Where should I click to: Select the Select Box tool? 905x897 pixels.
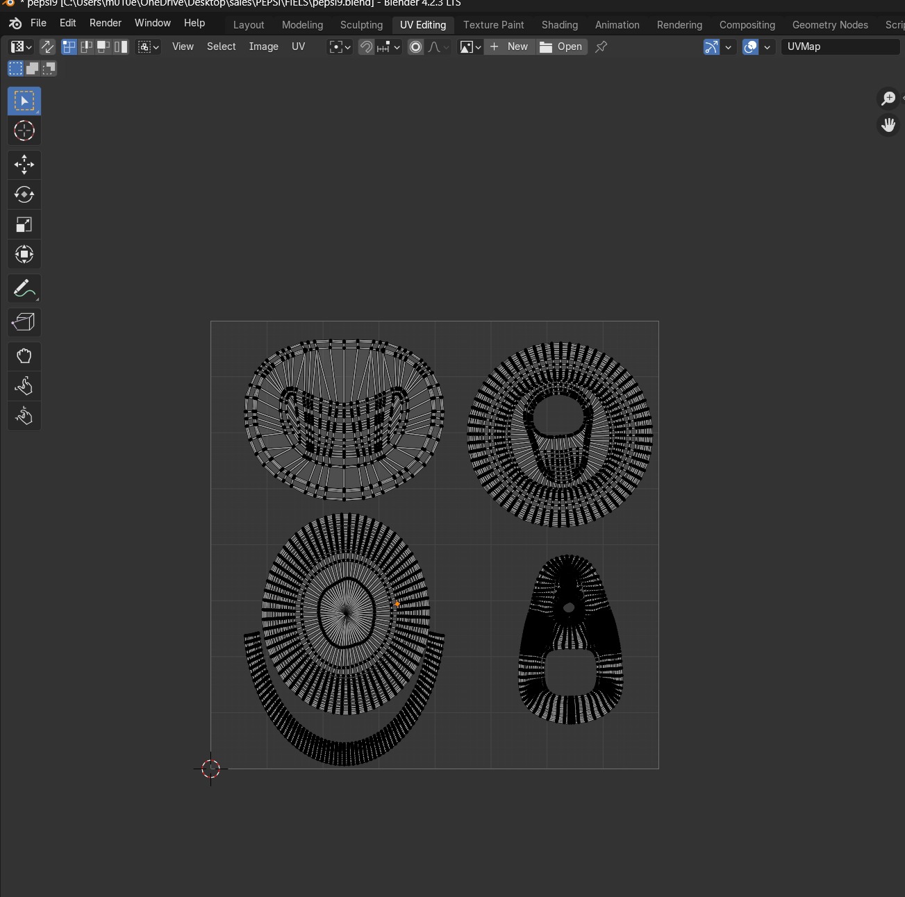coord(24,101)
